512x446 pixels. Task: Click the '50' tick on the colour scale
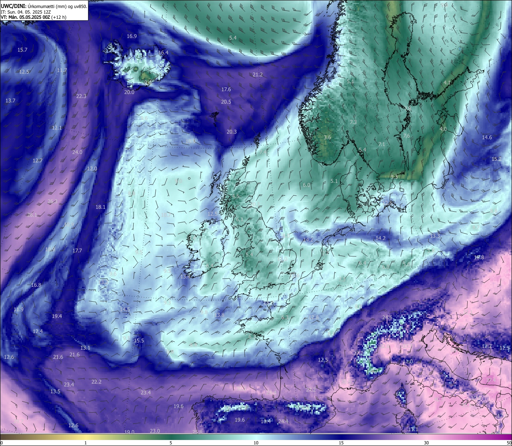pos(508,443)
